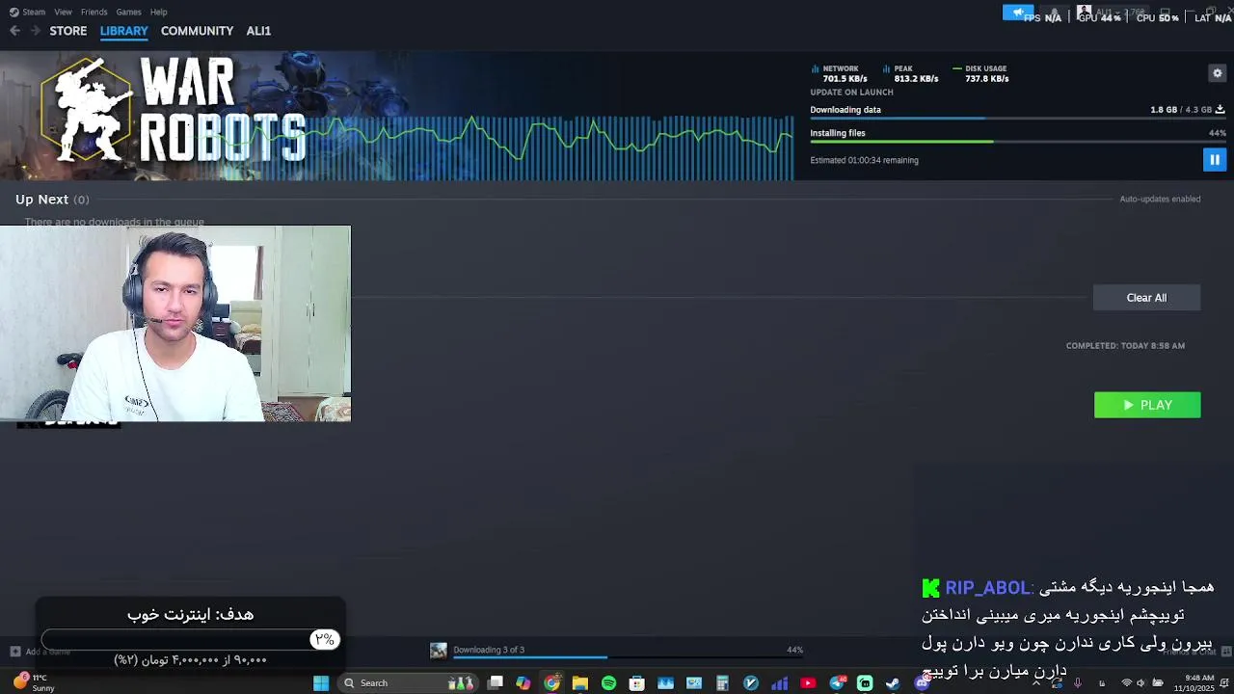Open the Friends menu

tap(94, 12)
